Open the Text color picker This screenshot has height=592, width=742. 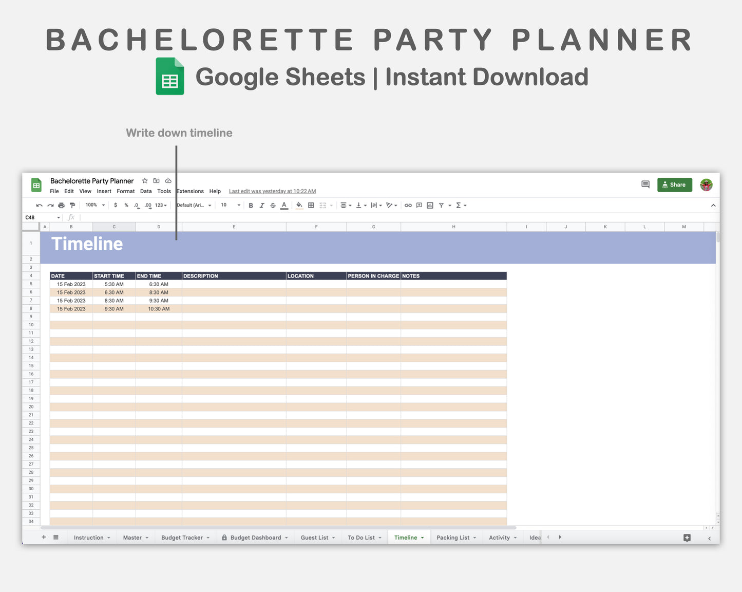coord(284,205)
